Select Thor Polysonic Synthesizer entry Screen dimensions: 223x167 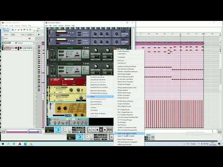(x=129, y=69)
